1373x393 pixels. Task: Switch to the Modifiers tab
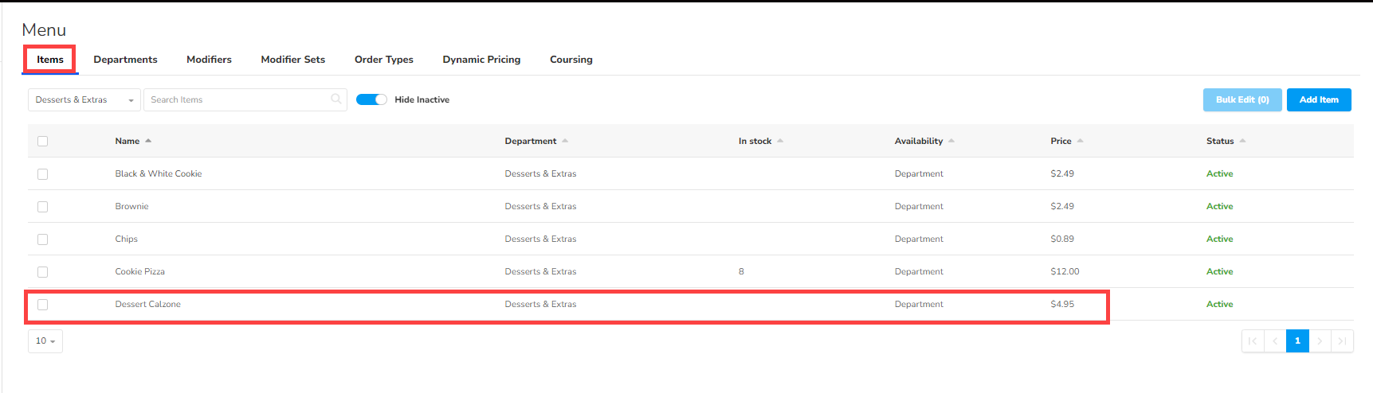[209, 60]
